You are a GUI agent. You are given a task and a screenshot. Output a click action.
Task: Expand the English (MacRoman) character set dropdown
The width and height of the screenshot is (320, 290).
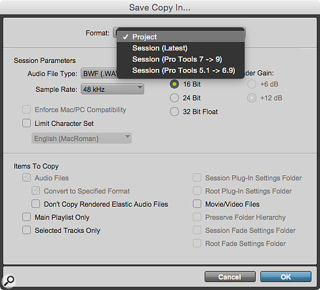(81, 138)
